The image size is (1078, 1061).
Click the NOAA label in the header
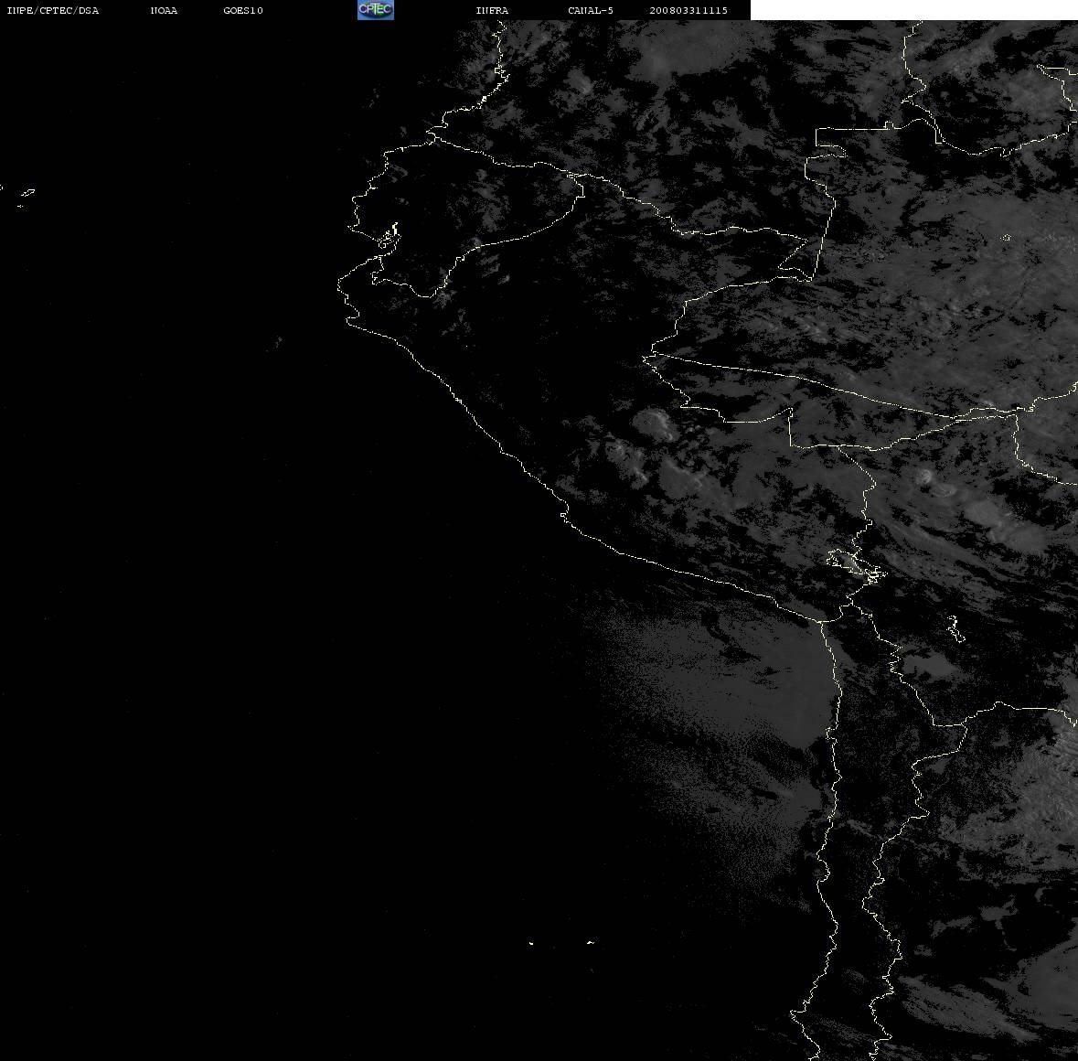coord(164,10)
